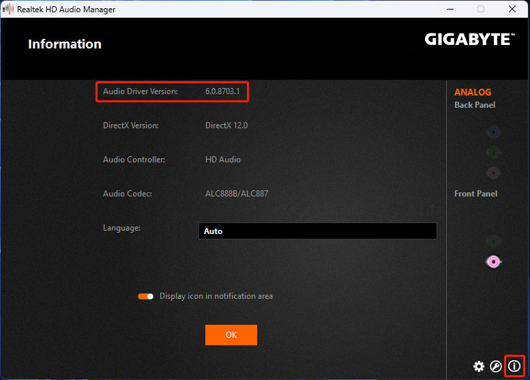This screenshot has height=380, width=530.
Task: Click the HD Audio controller value
Action: coord(223,160)
